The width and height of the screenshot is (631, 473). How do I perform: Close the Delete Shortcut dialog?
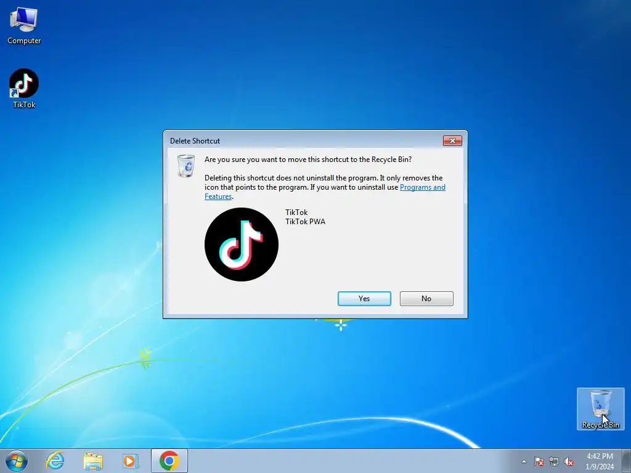coord(452,141)
